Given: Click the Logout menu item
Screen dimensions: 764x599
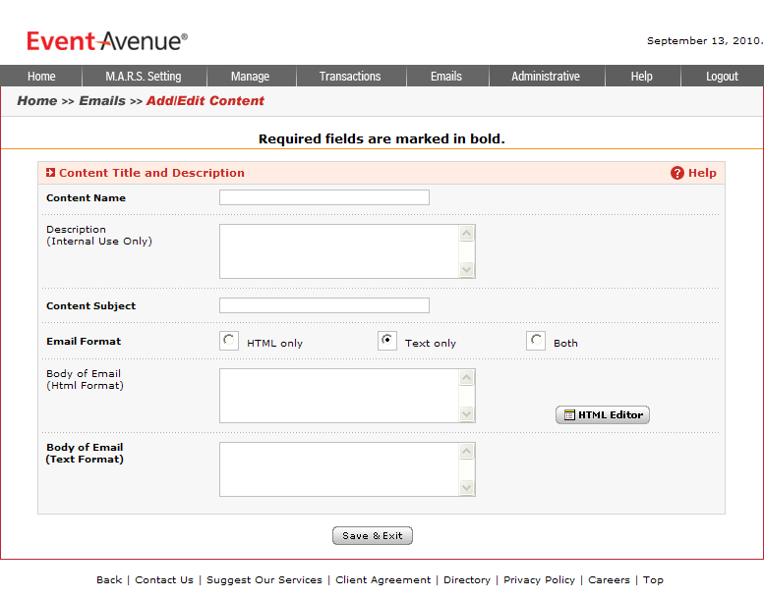Looking at the screenshot, I should tap(722, 77).
